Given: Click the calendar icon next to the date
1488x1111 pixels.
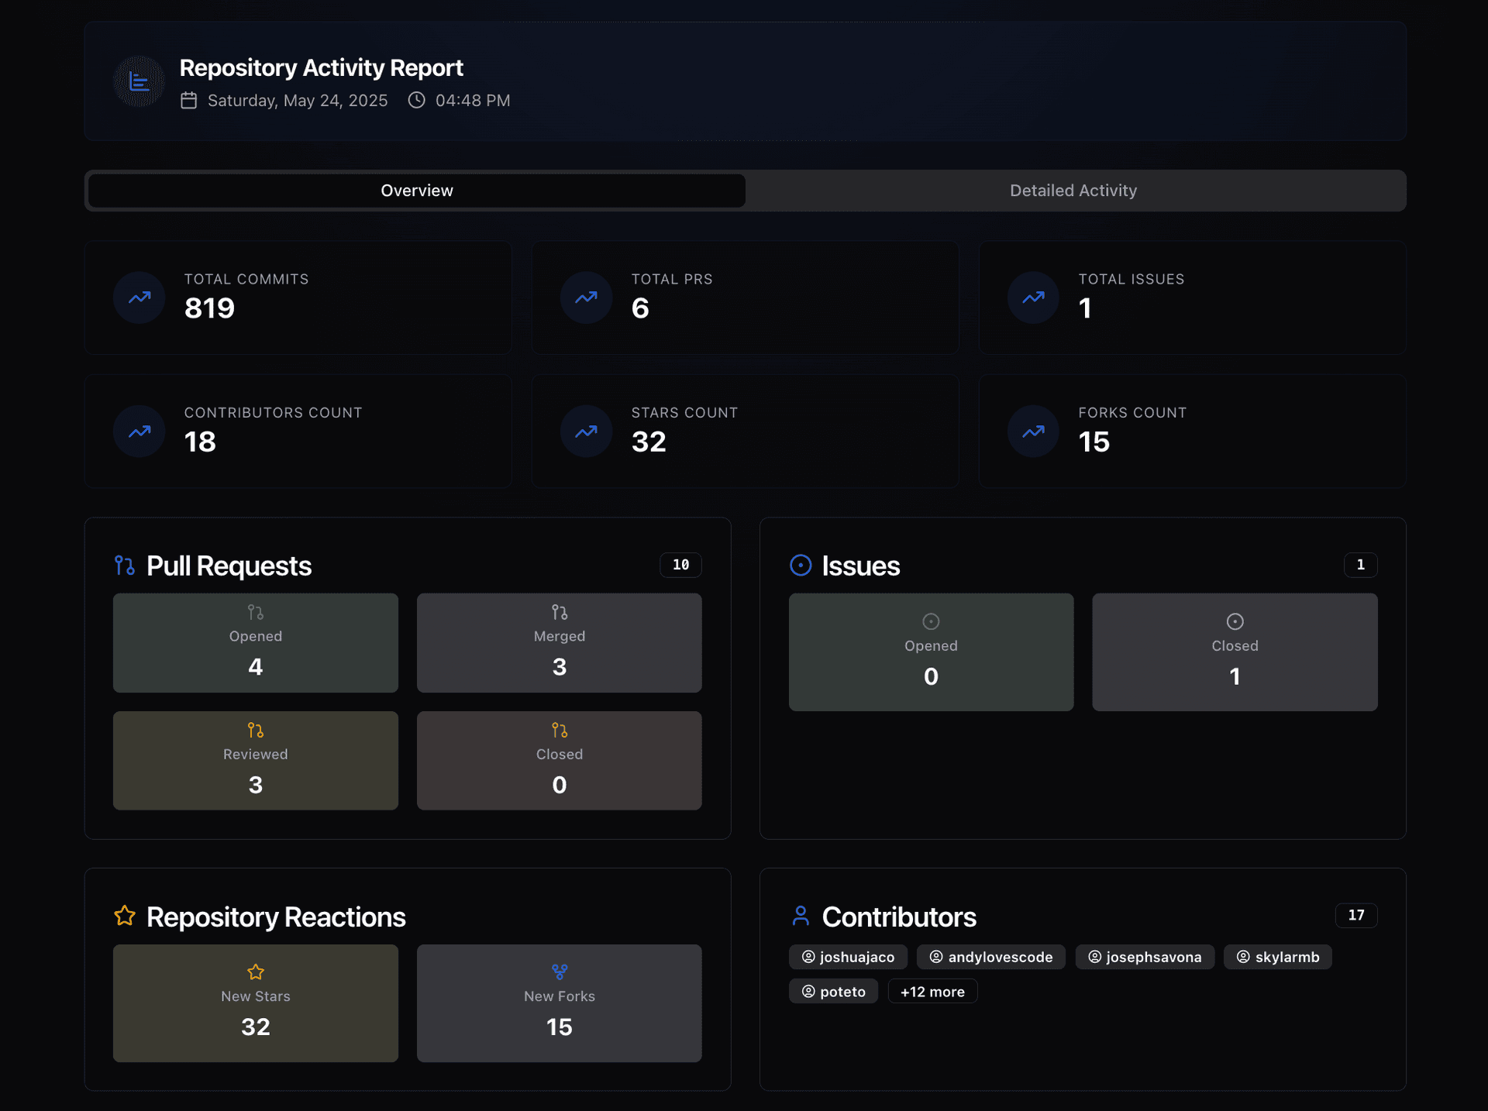Looking at the screenshot, I should point(189,101).
